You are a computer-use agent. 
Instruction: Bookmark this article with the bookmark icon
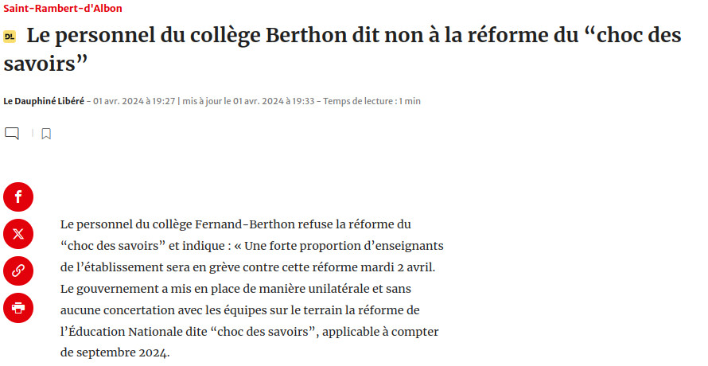point(46,134)
